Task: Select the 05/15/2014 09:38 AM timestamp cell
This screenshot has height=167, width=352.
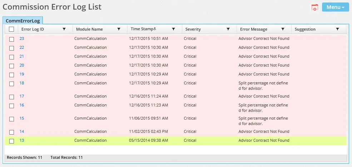Action: [148, 140]
